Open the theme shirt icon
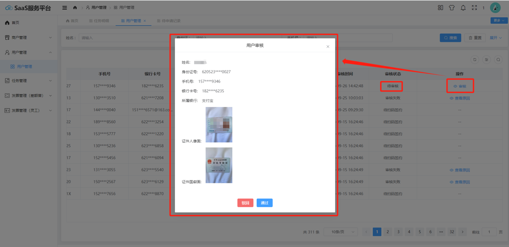 [x=452, y=8]
